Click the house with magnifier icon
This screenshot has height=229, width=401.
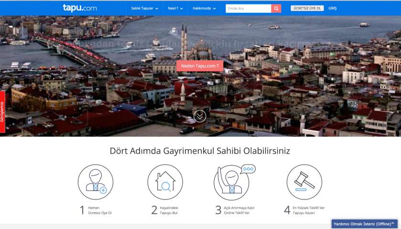click(165, 182)
